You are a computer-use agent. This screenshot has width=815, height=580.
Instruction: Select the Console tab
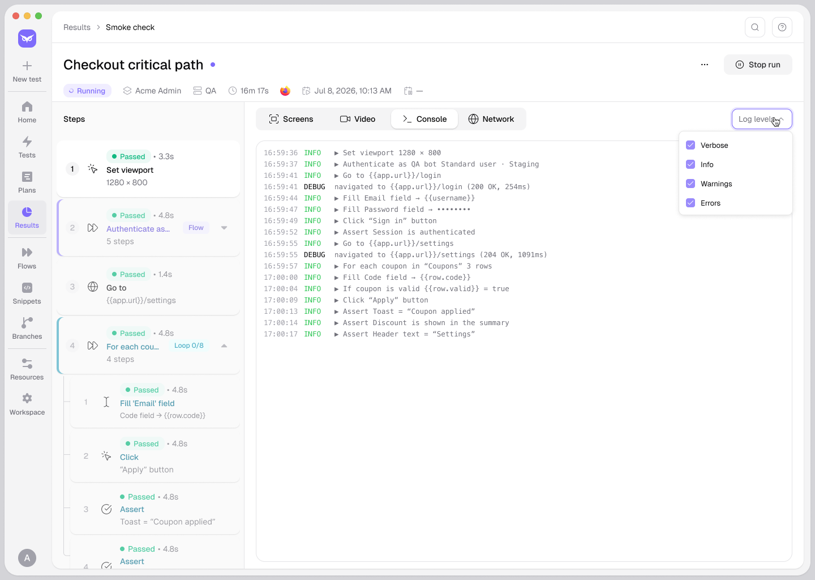click(x=424, y=119)
